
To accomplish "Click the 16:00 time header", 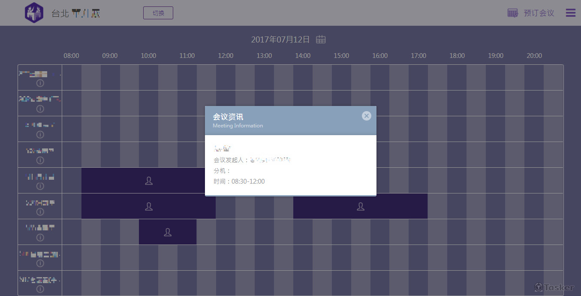I will coord(380,56).
